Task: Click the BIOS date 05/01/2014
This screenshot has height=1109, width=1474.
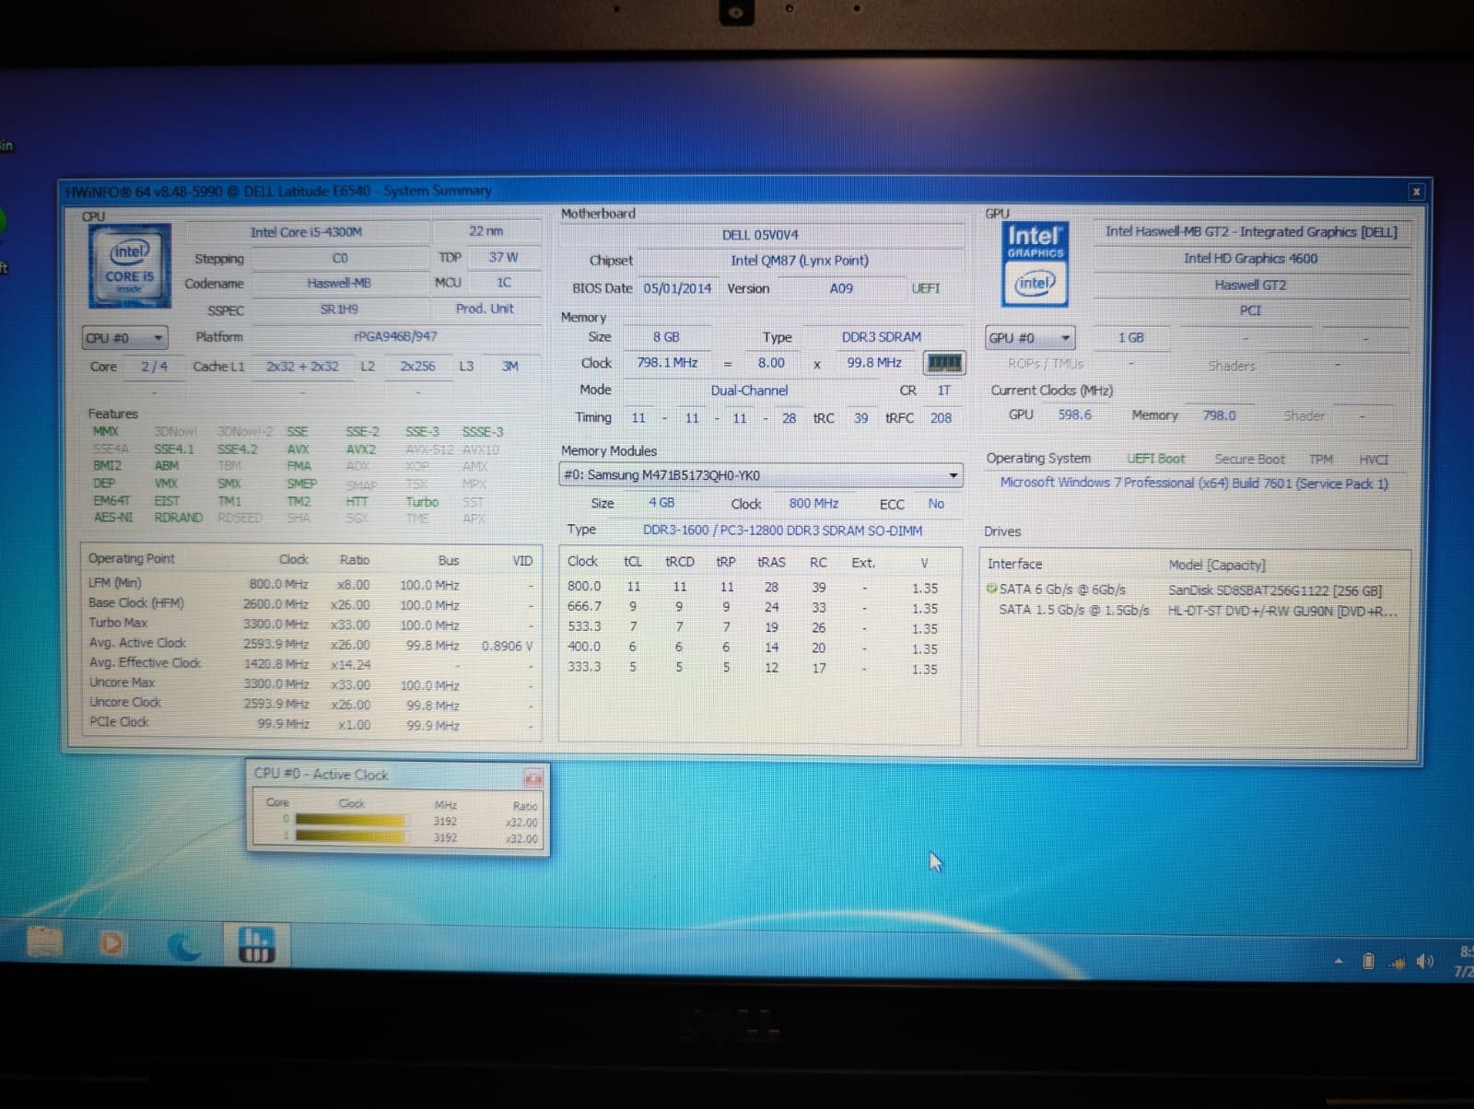Action: [677, 288]
